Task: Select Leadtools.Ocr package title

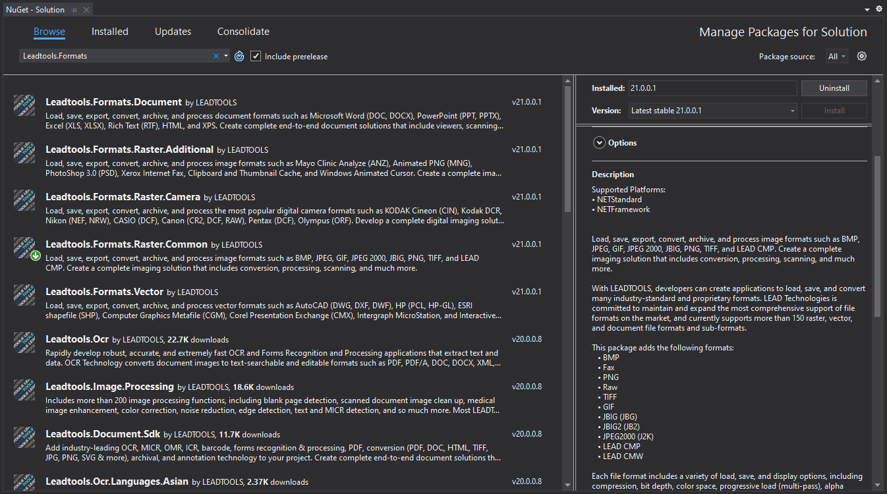Action: pos(77,339)
